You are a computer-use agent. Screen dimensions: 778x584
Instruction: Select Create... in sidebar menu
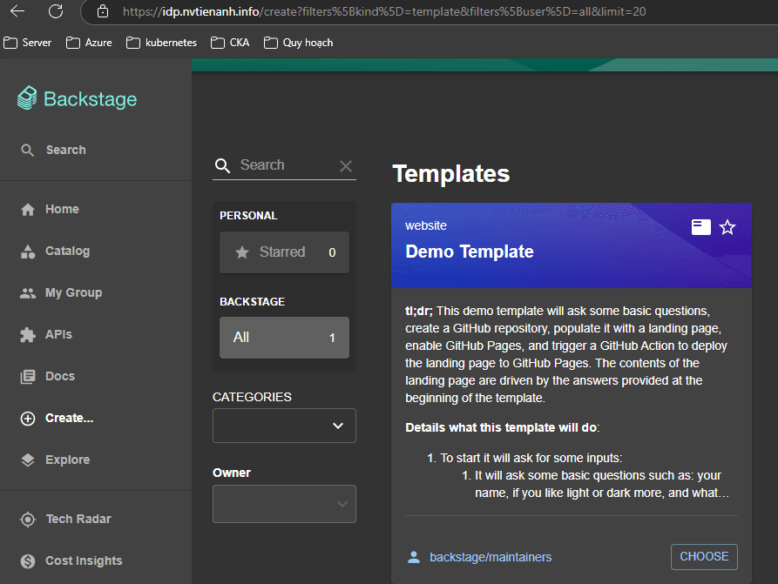coord(69,418)
